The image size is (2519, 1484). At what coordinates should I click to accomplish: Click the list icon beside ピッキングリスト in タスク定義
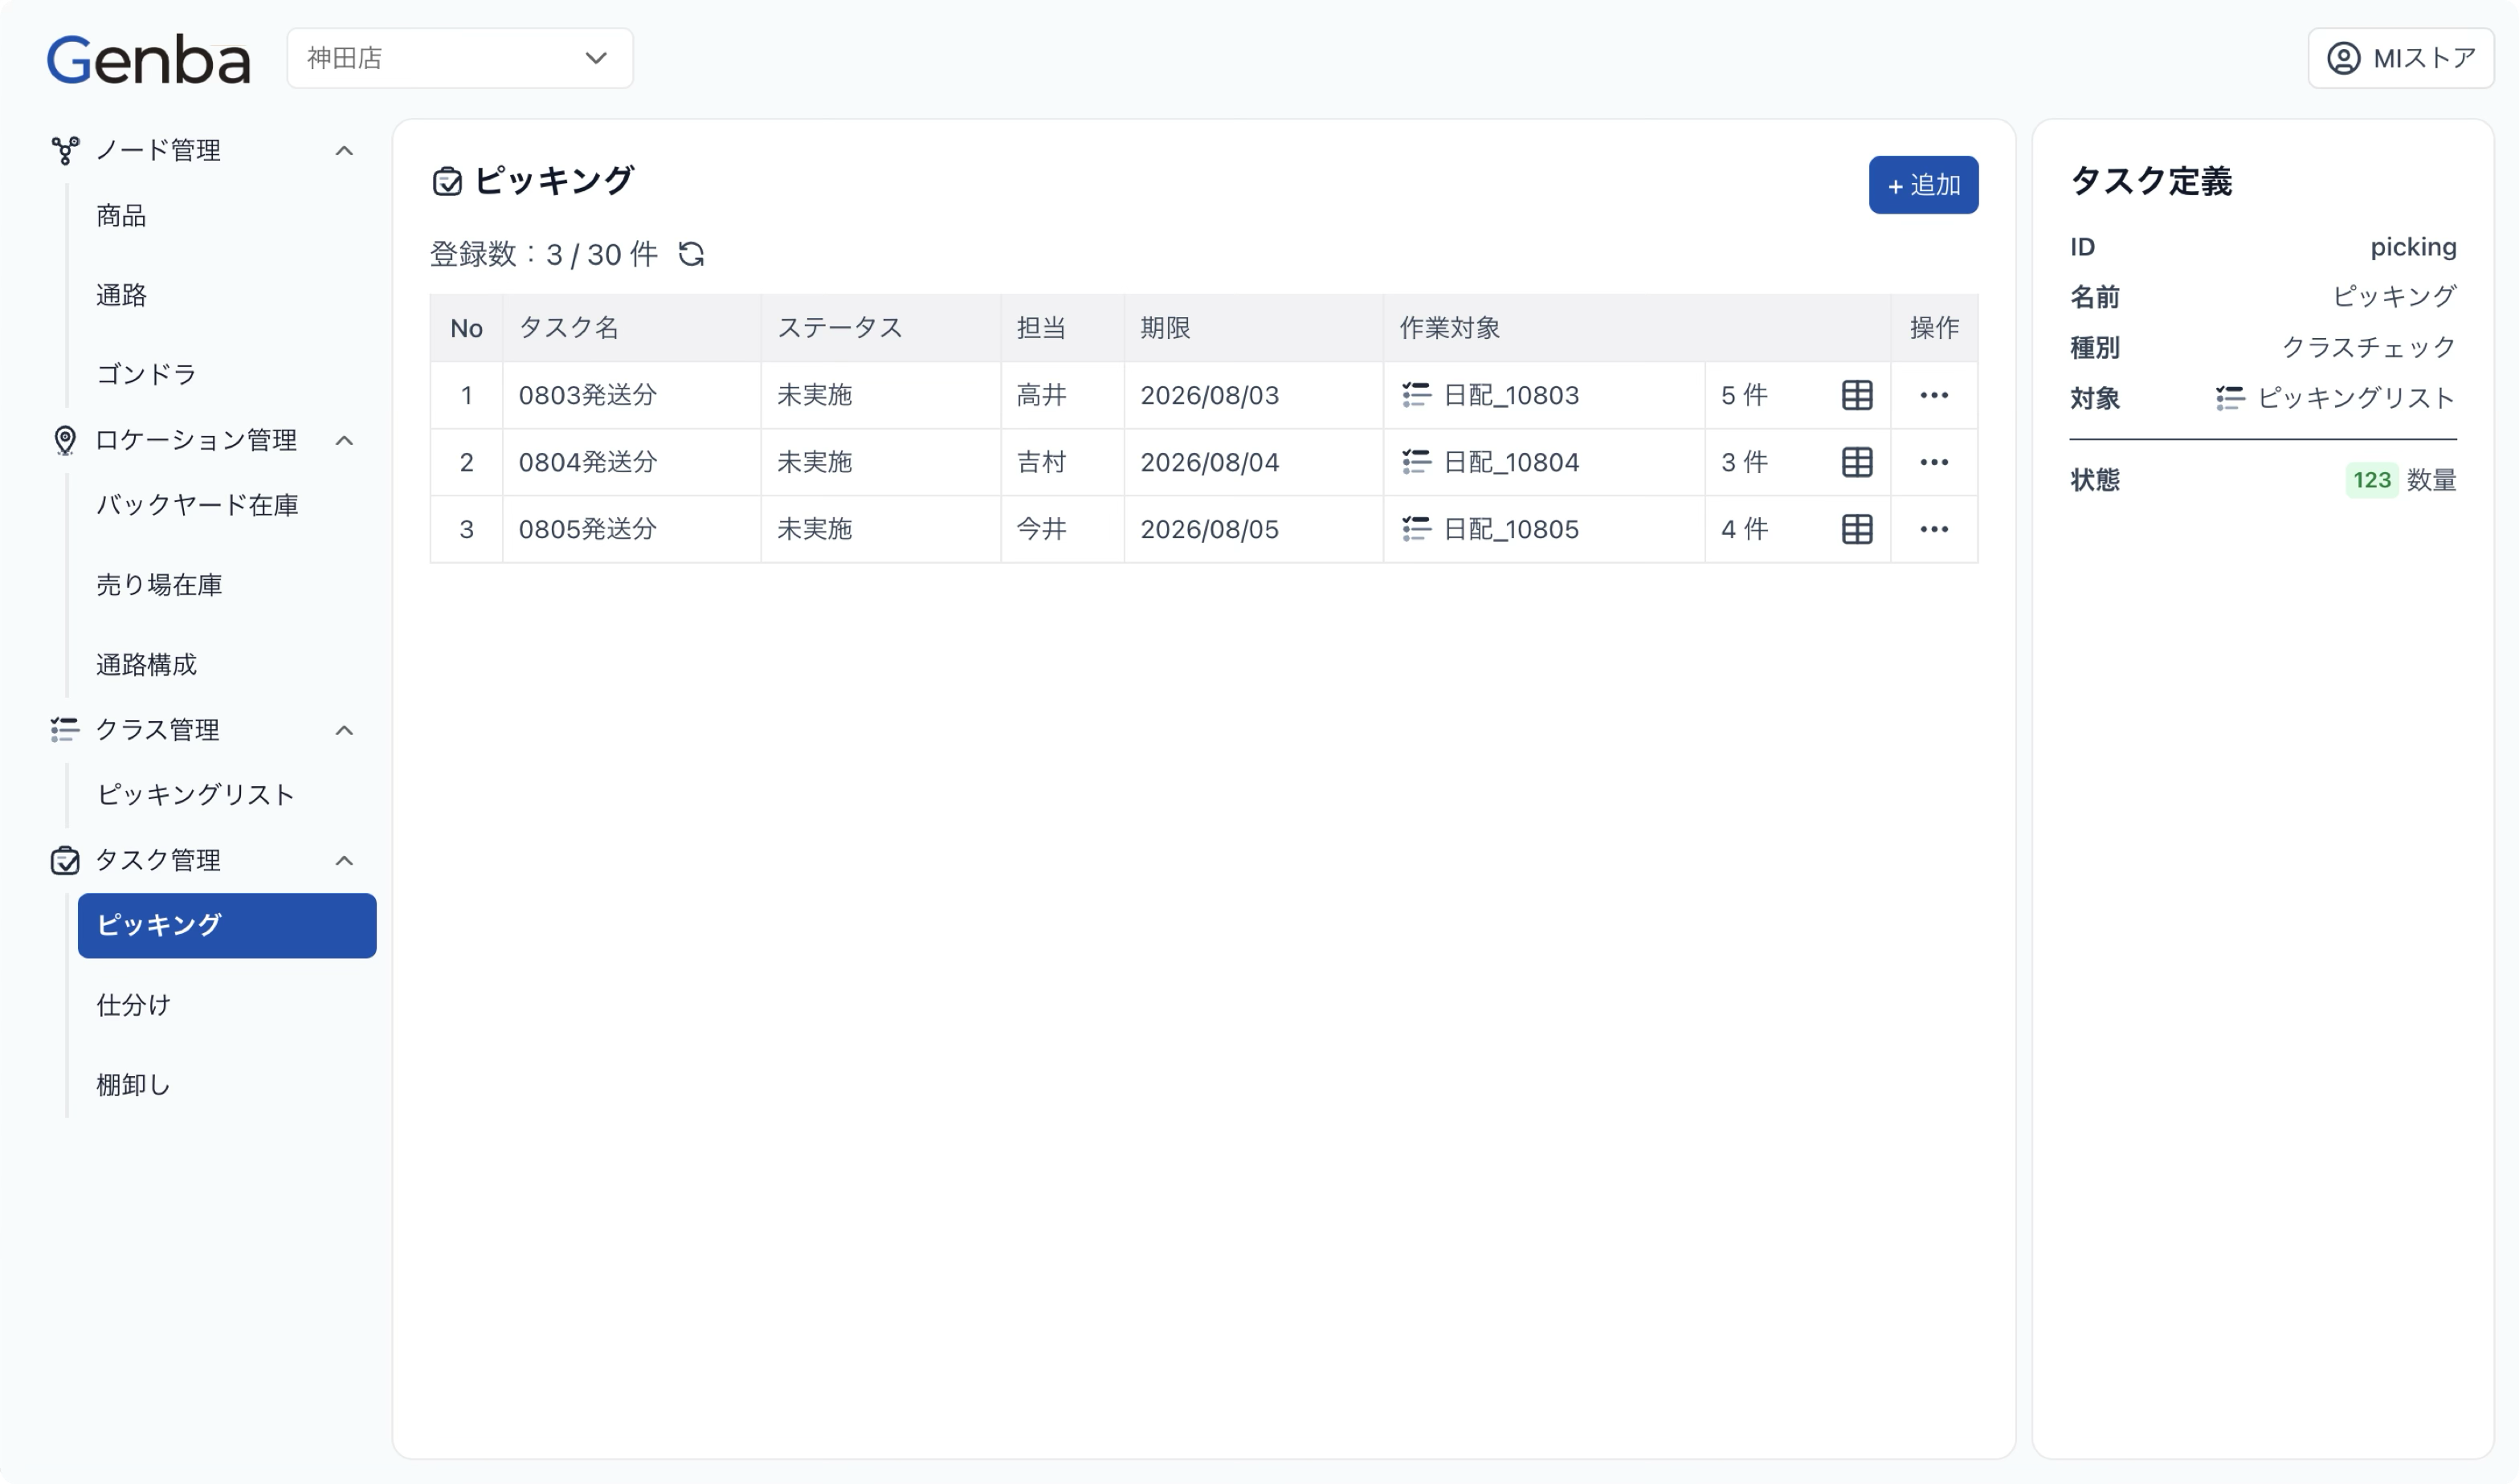tap(2229, 398)
